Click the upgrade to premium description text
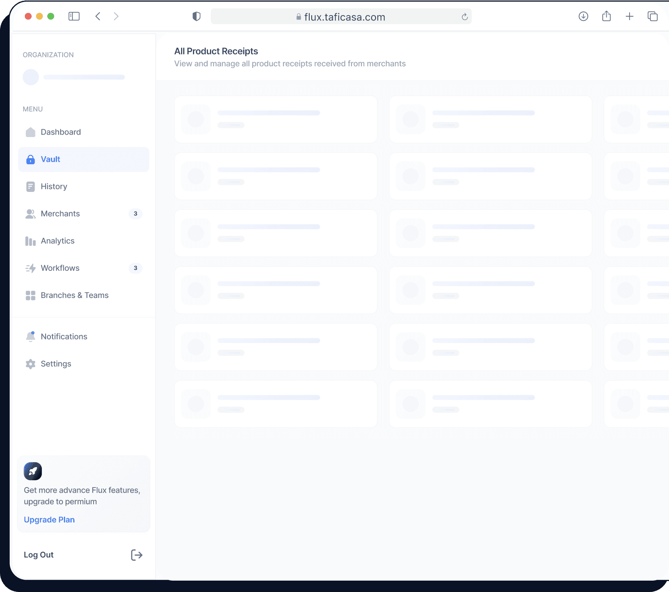The width and height of the screenshot is (669, 592). point(82,496)
